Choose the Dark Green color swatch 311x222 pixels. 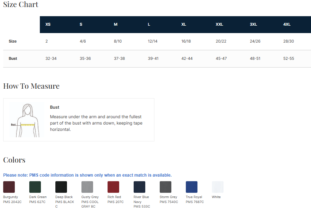pyautogui.click(x=35, y=187)
